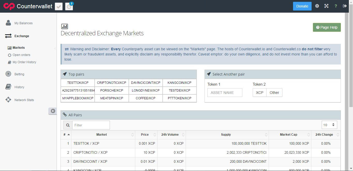
Task: Open help via green question mark icon
Action: (336, 6)
